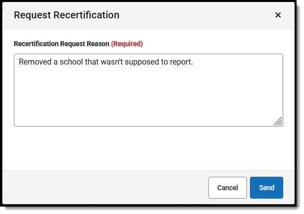Click the word 'that' in the textarea
The height and width of the screenshot is (214, 304).
click(x=94, y=62)
